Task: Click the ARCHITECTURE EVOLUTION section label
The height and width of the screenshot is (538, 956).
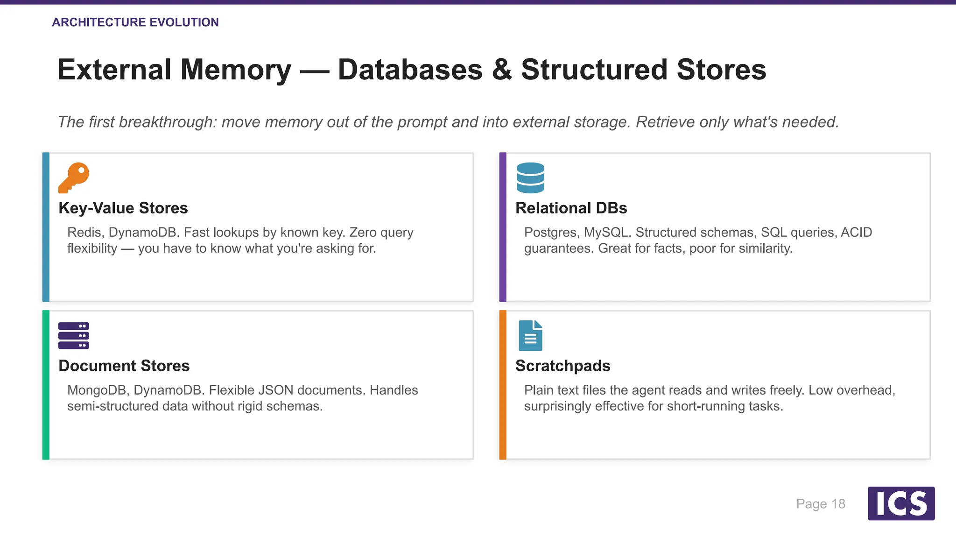Action: (135, 22)
